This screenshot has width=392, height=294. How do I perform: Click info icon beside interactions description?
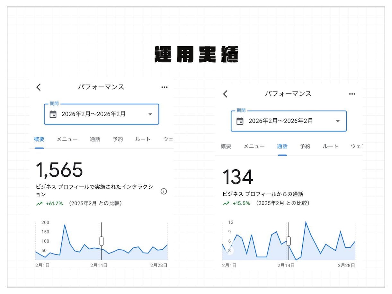(164, 192)
